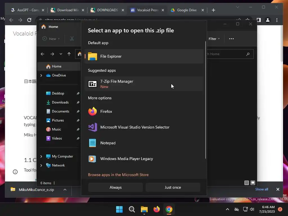Open the Windows Start menu
The height and width of the screenshot is (216, 288).
click(x=119, y=209)
